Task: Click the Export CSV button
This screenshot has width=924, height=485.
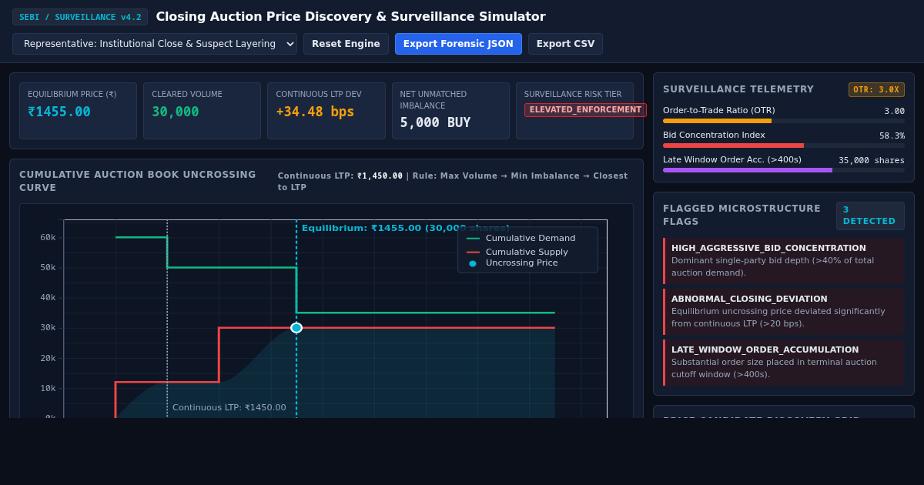Action: [565, 44]
